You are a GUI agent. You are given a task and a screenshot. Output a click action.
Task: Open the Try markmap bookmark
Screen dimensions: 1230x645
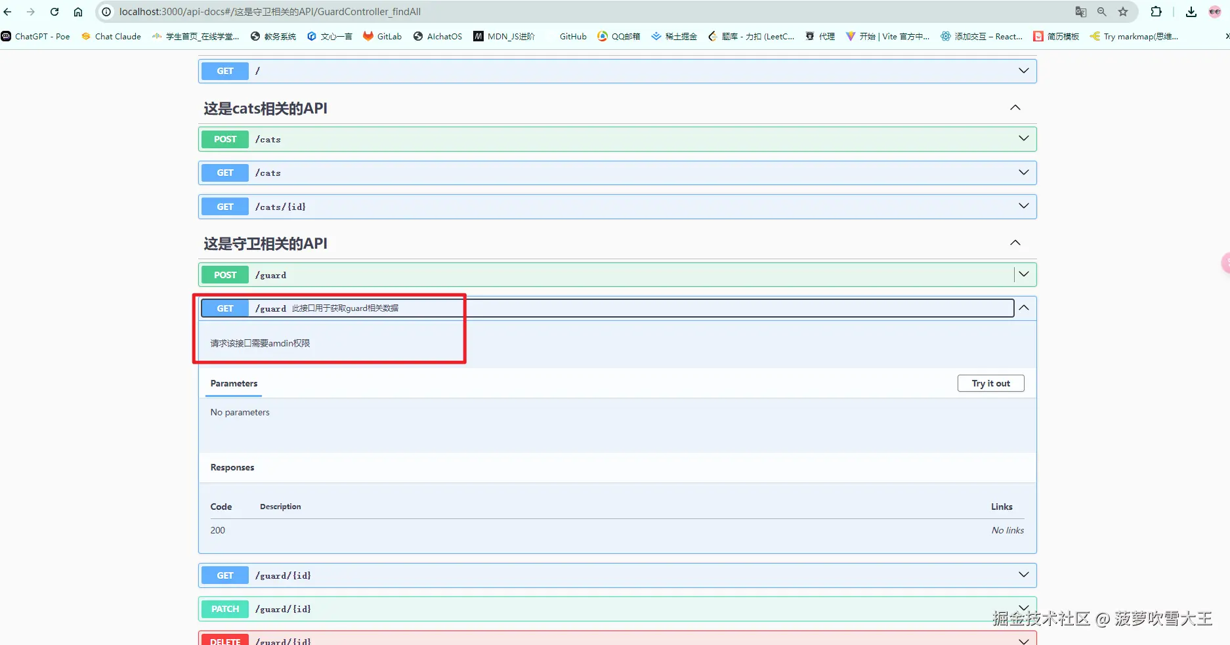pyautogui.click(x=1134, y=36)
